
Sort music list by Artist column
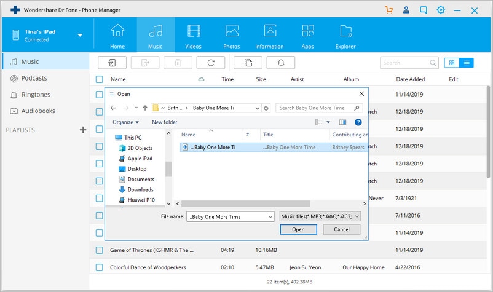[297, 79]
